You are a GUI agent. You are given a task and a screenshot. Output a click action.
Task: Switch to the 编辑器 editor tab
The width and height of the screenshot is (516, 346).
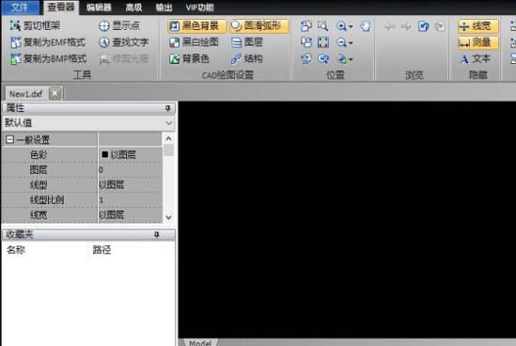pos(99,8)
